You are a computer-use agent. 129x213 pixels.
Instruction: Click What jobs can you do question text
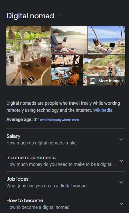46,186
